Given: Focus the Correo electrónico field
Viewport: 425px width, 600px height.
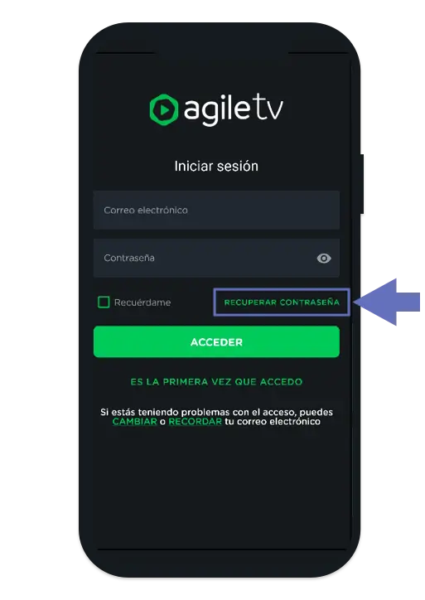Looking at the screenshot, I should 216,210.
